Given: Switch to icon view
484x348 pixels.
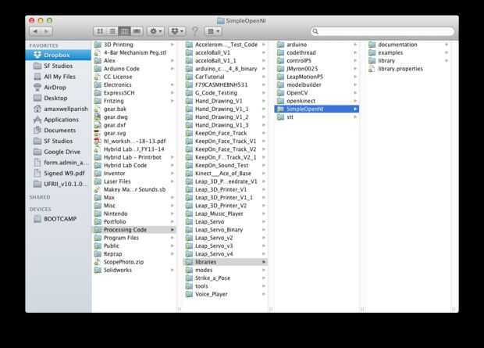Looking at the screenshot, I should pyautogui.click(x=100, y=31).
